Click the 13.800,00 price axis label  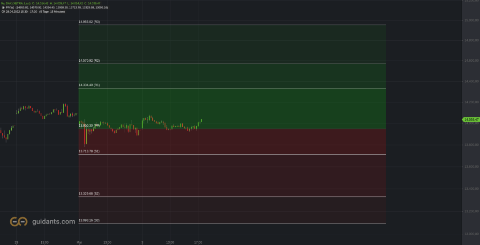tap(472, 145)
